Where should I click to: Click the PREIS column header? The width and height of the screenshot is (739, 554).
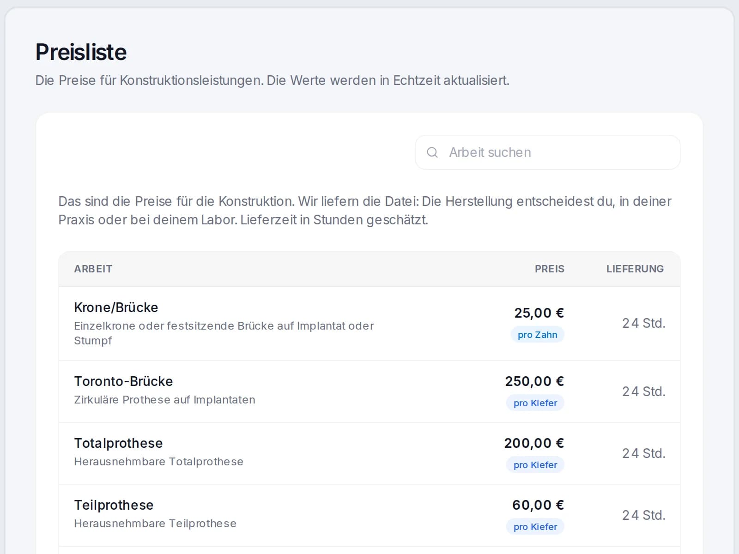550,269
